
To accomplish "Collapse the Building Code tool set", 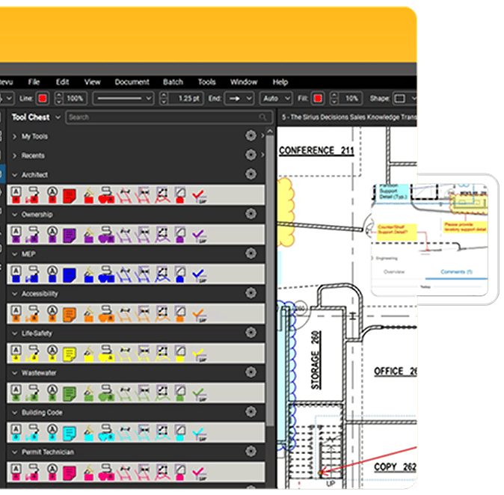I will pyautogui.click(x=14, y=413).
